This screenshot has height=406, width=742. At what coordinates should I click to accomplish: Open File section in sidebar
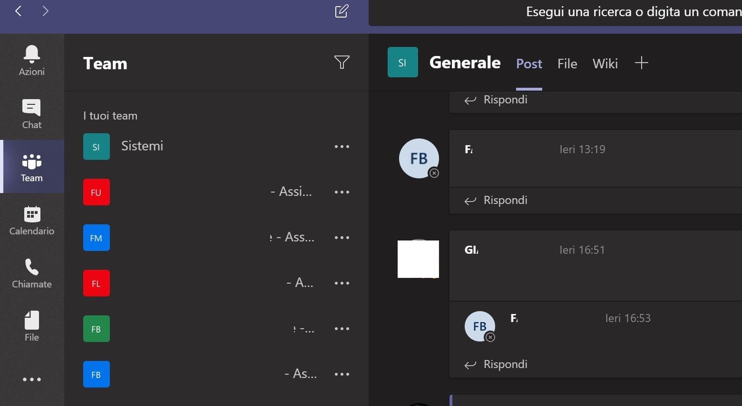[x=32, y=326]
